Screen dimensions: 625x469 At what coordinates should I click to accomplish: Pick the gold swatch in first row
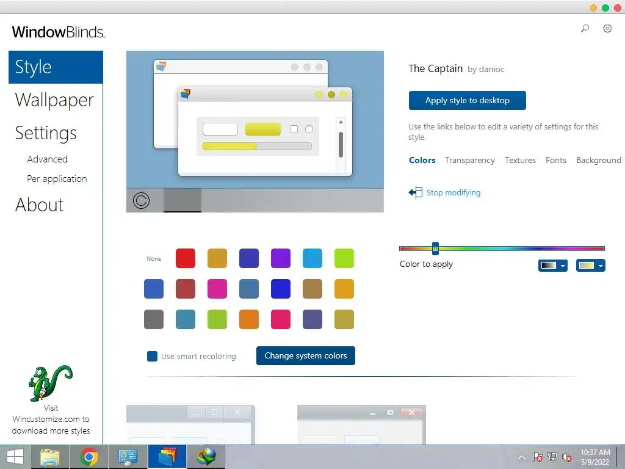[217, 258]
